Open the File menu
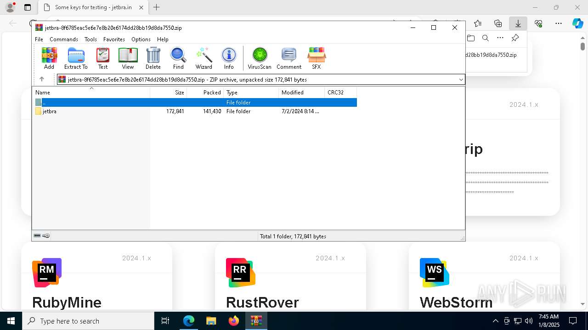588x330 pixels. point(39,39)
